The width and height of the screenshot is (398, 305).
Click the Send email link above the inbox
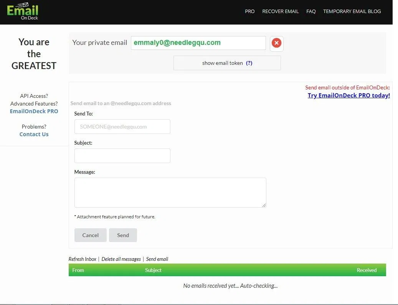157,259
